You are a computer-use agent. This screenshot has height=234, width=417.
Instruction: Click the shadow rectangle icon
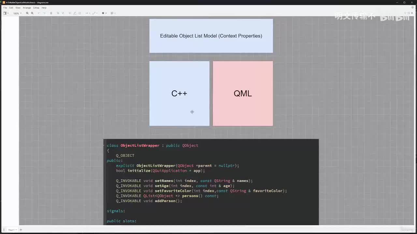[80, 13]
